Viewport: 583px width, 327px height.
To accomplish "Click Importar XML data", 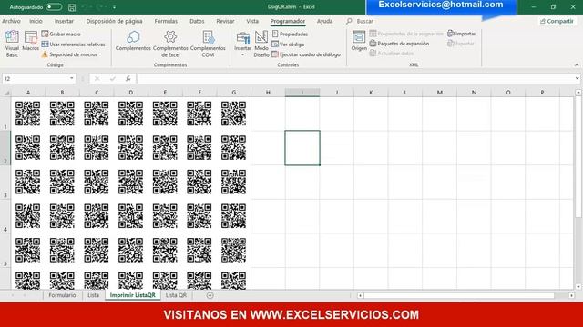I will [x=462, y=34].
